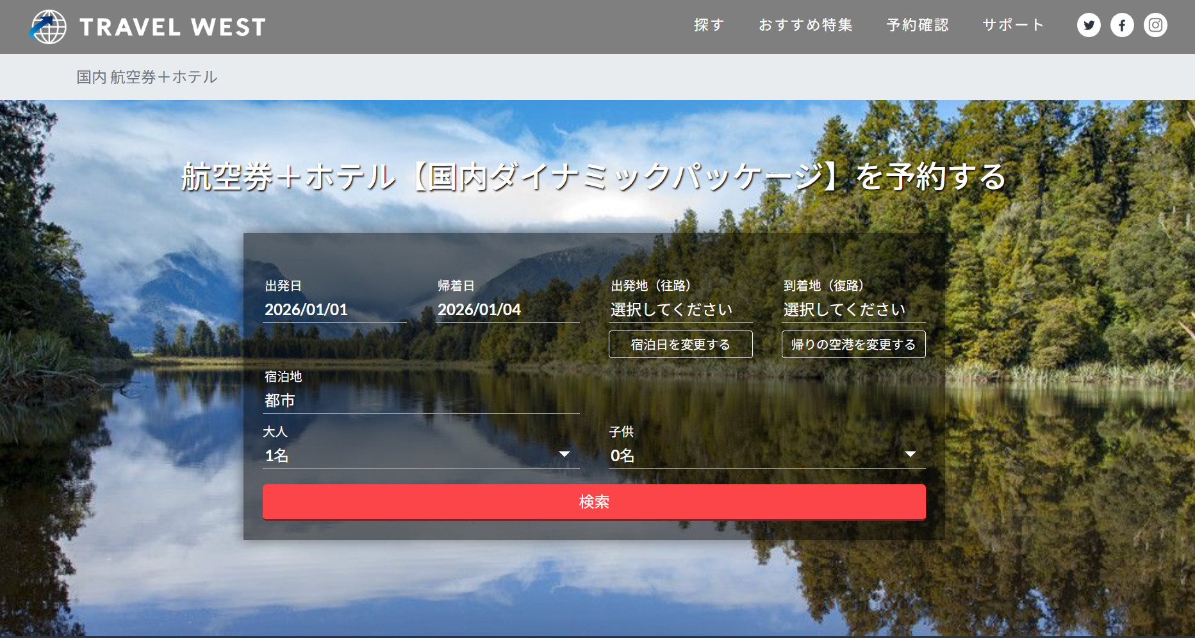
Task: Open the Facebook social icon
Action: coord(1121,26)
